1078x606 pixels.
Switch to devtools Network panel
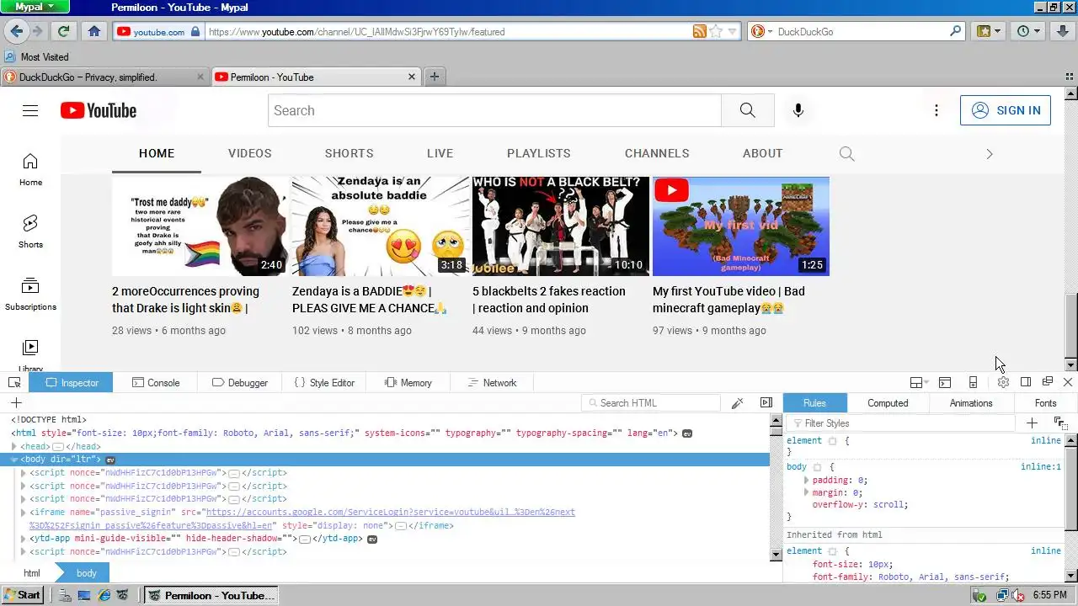tap(493, 382)
